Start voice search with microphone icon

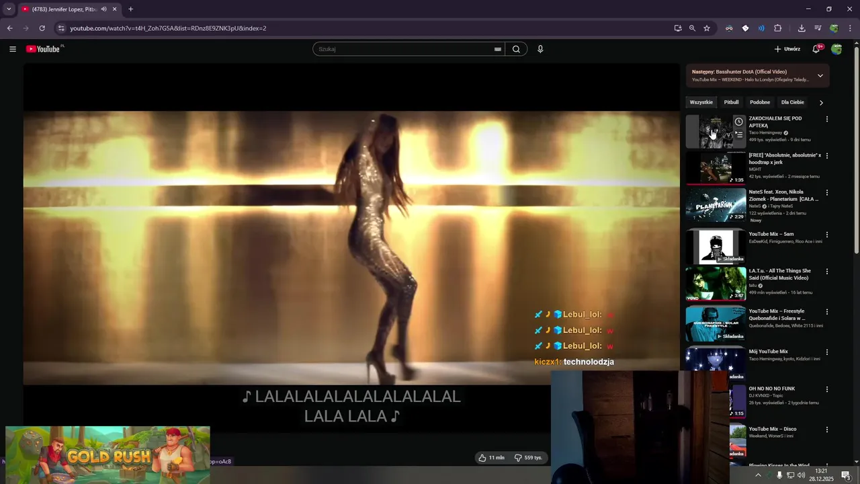(540, 49)
